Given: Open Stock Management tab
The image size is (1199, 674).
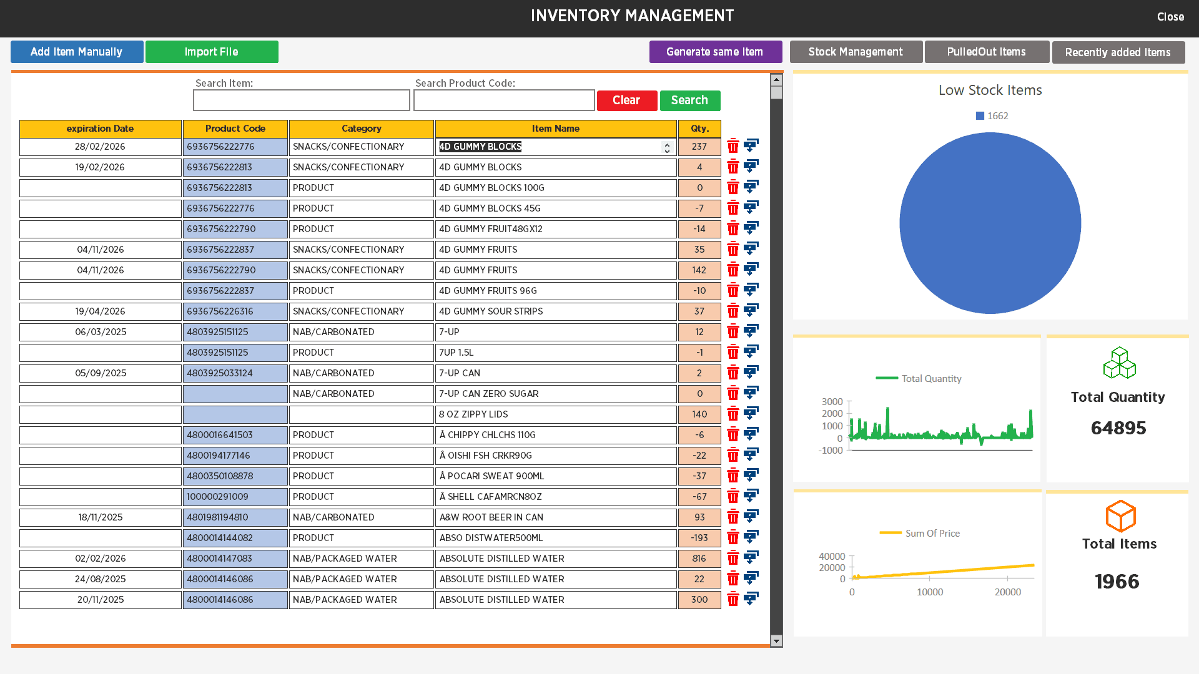Looking at the screenshot, I should point(856,52).
